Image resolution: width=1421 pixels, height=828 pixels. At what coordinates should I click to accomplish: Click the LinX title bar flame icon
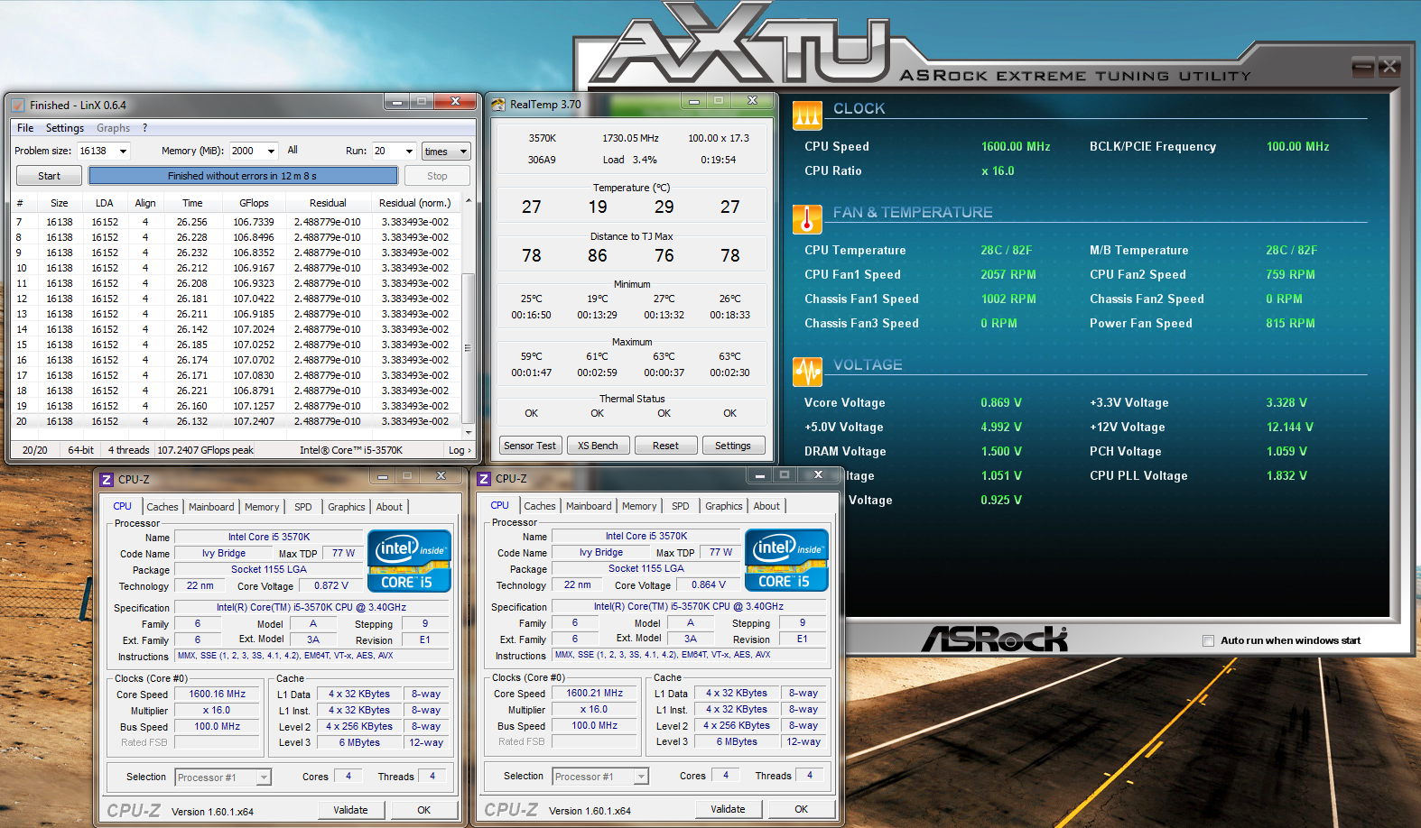tap(17, 105)
